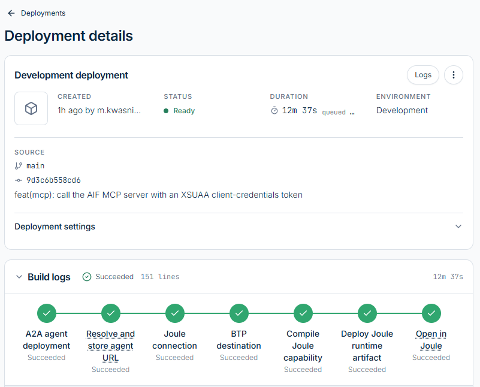The width and height of the screenshot is (480, 387).
Task: Open the 'Open in Joule' link
Action: click(x=431, y=340)
